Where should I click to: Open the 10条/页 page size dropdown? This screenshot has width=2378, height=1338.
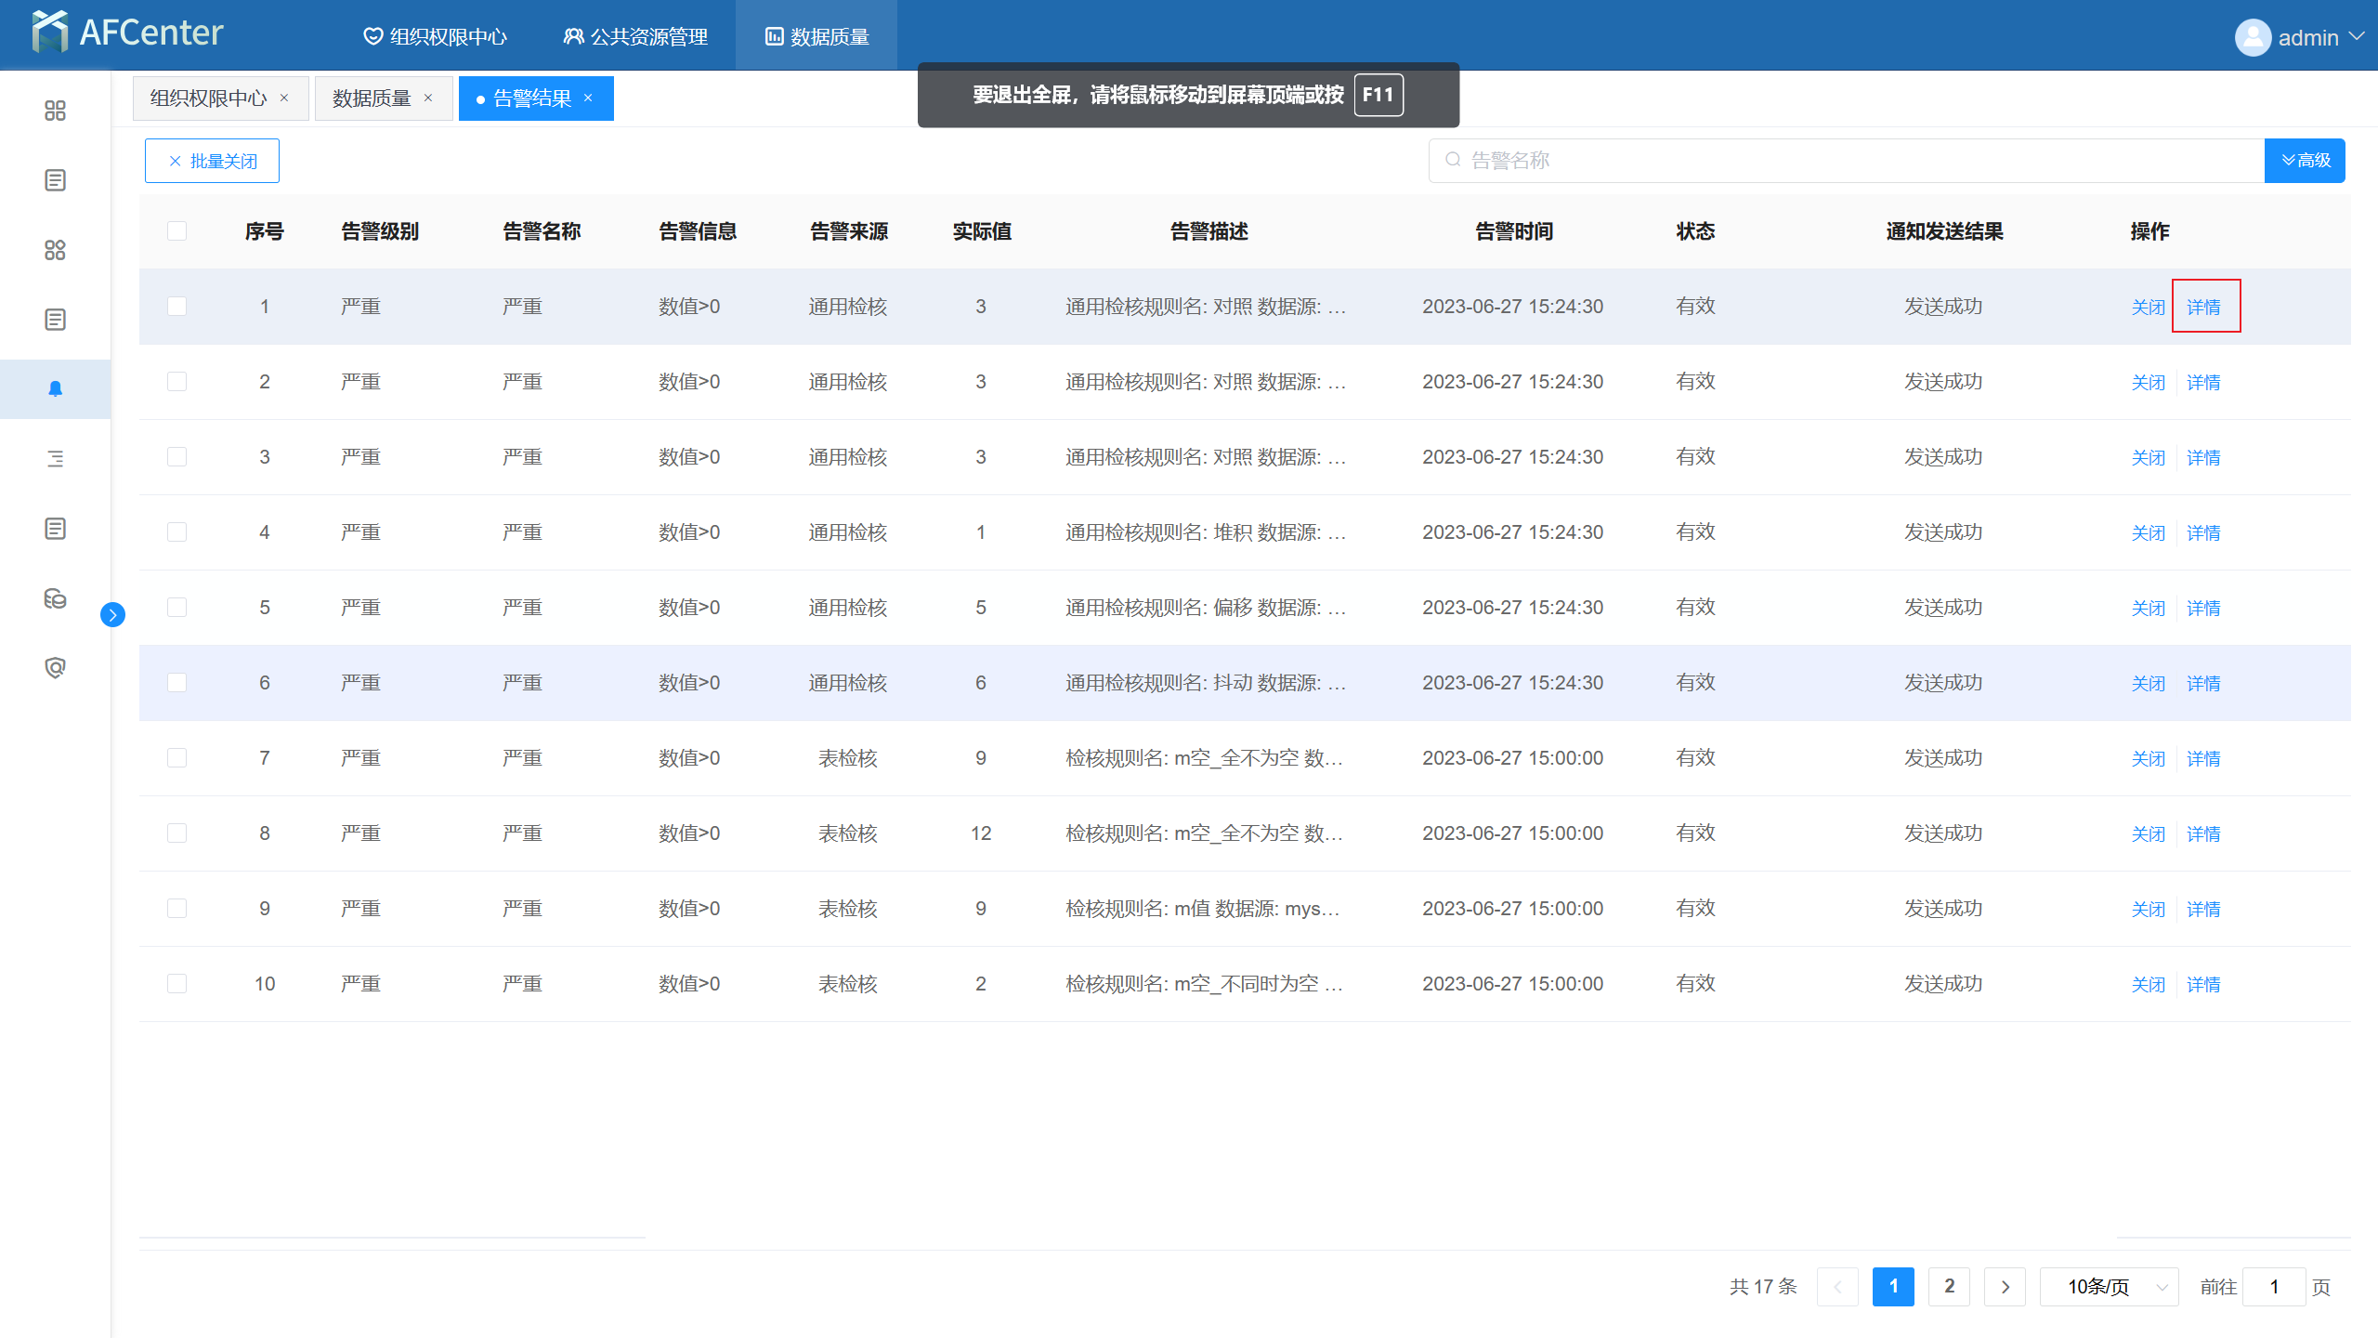coord(2109,1287)
